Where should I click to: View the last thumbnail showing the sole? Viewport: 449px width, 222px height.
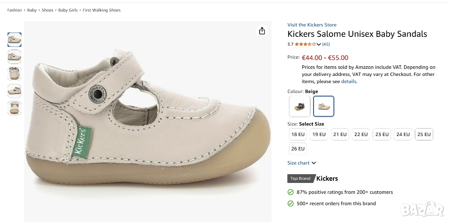pos(14,107)
